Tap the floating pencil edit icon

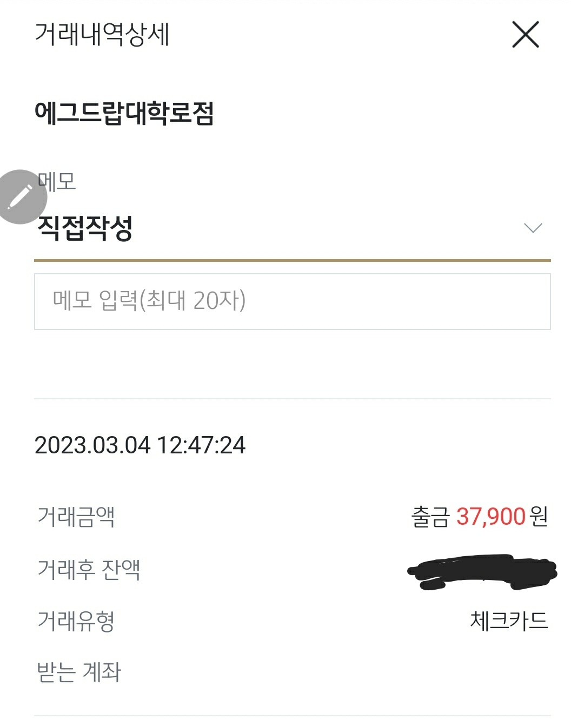[x=21, y=197]
